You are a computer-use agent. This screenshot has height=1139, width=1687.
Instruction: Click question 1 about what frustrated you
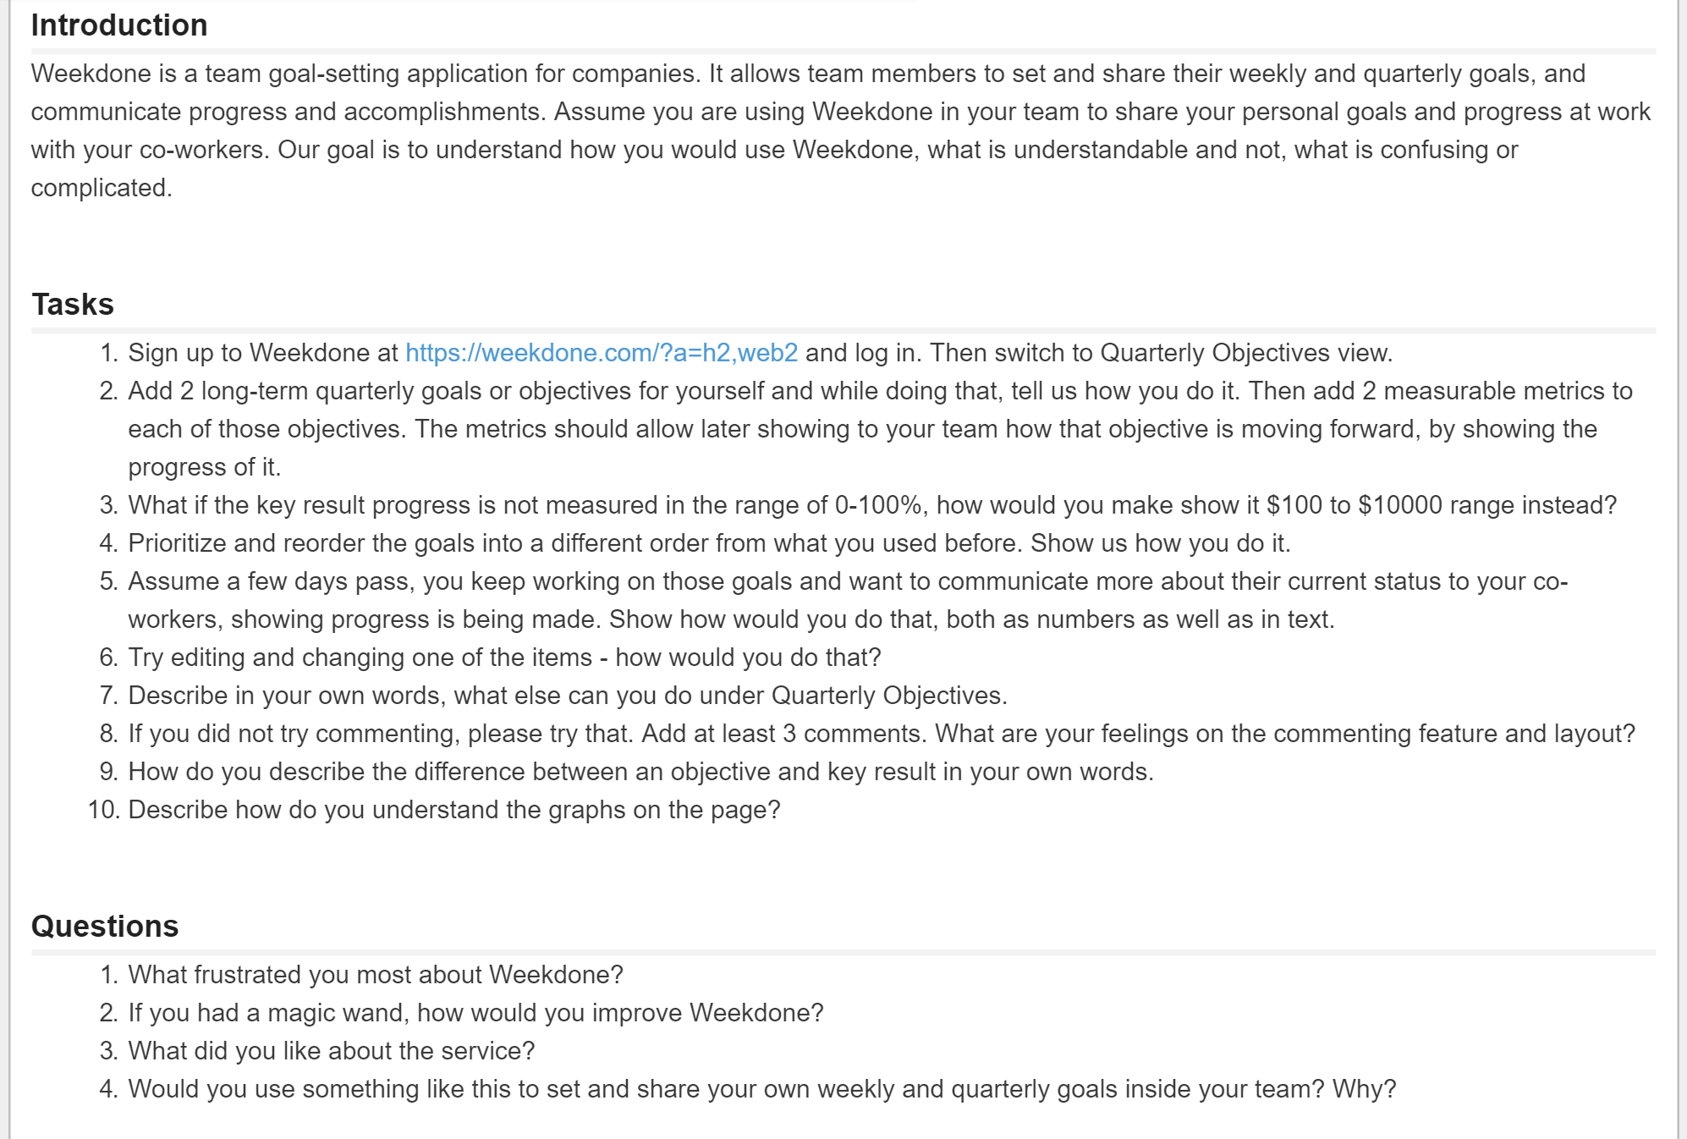[375, 975]
